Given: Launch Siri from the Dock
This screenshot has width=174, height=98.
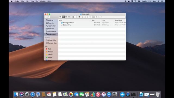Looking at the screenshot, I should (22, 94).
